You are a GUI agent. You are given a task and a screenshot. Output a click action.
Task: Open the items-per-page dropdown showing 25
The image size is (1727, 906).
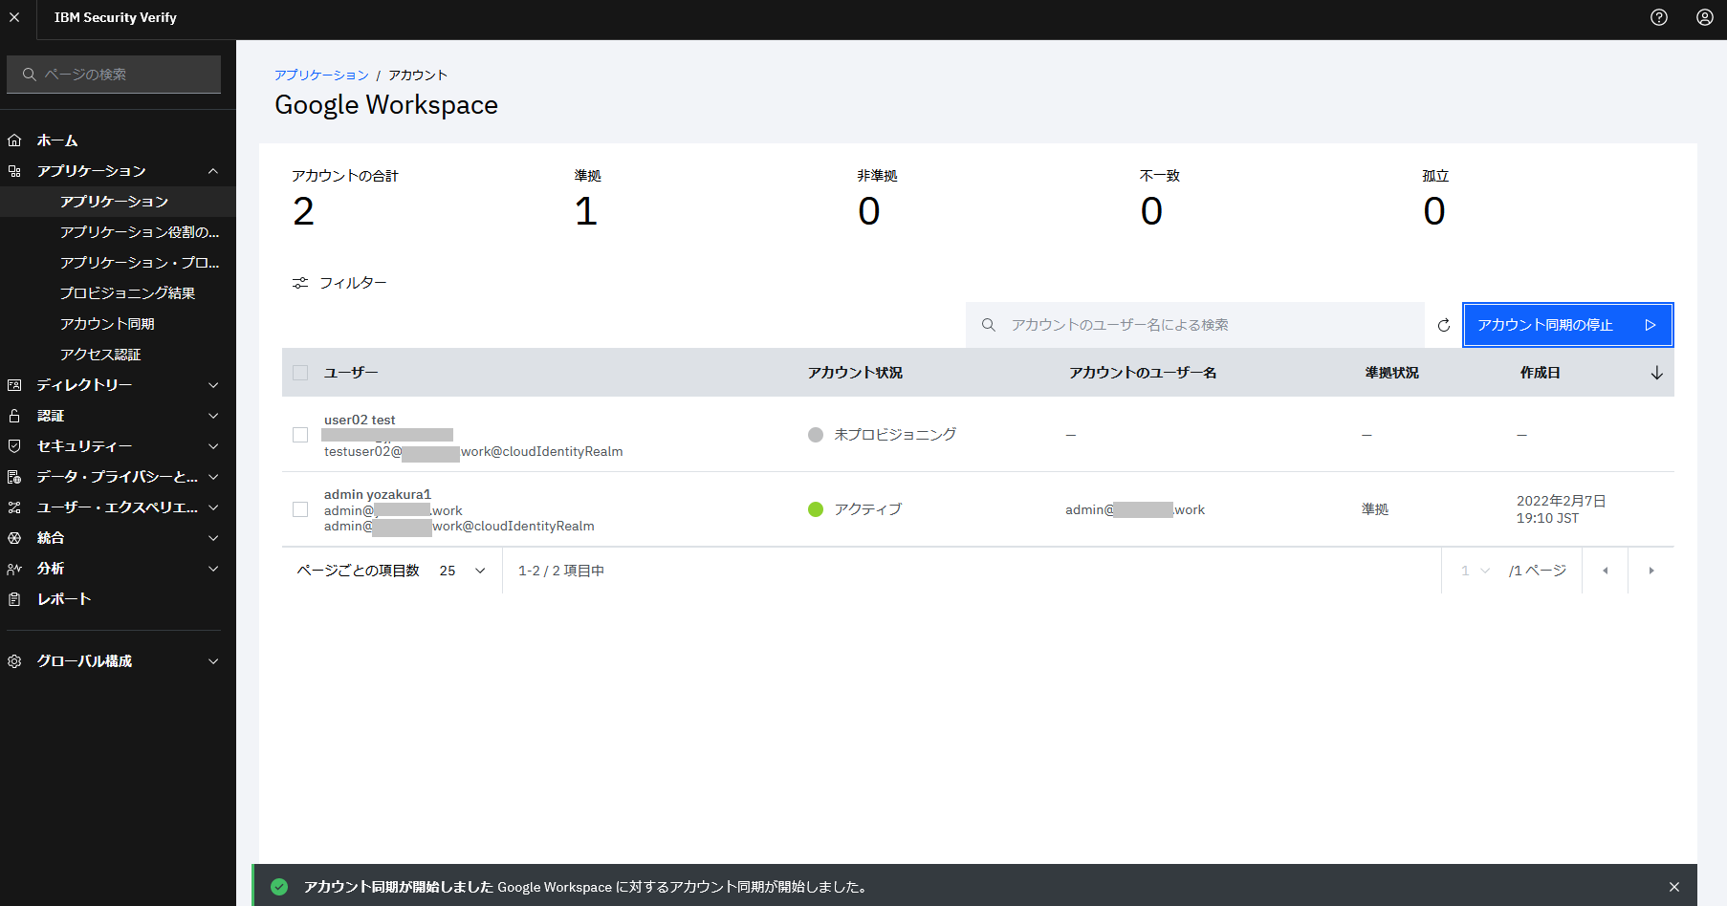[x=463, y=571]
